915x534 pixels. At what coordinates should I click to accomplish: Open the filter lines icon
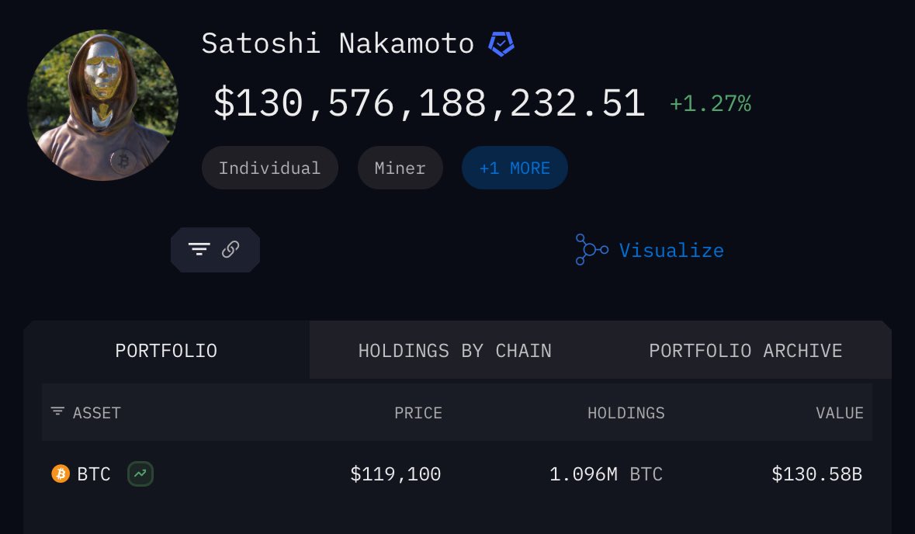(199, 249)
